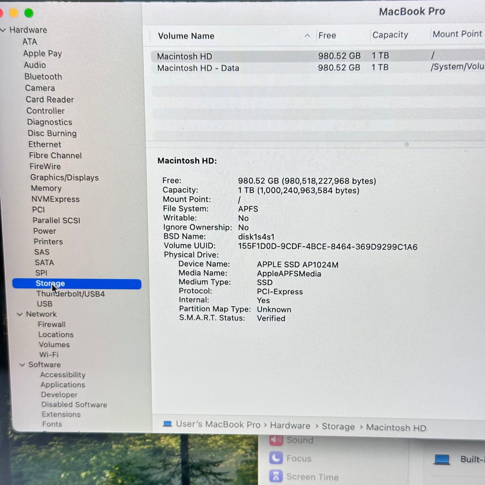This screenshot has width=485, height=485.
Task: Select the highlighted Storage item
Action: pyautogui.click(x=77, y=284)
